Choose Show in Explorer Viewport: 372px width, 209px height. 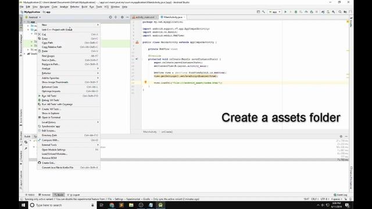69,113
